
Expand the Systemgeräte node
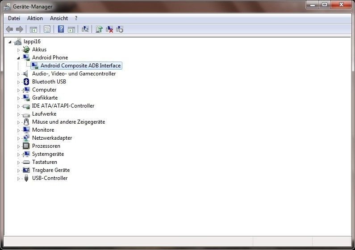point(19,154)
